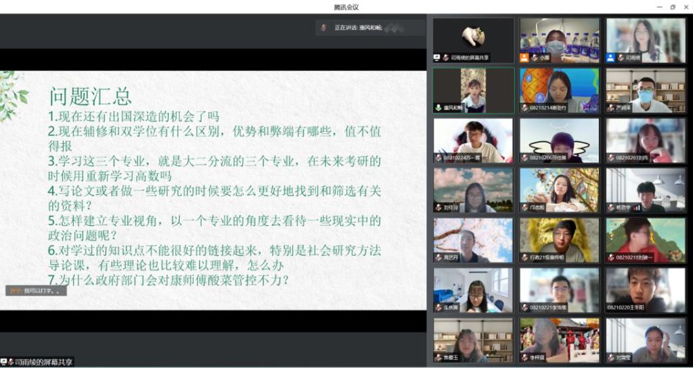Image resolution: width=693 pixels, height=368 pixels.
Task: Click the muted mic icon on the 行政21级 tile
Action: click(x=524, y=258)
